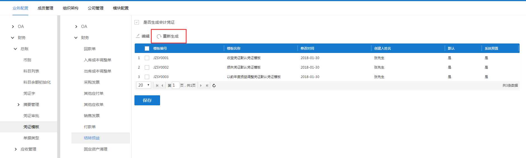Select row checkbox for JZSY0002

click(147, 67)
